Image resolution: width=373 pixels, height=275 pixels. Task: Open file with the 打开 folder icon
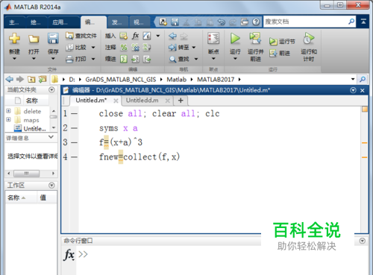coord(34,39)
